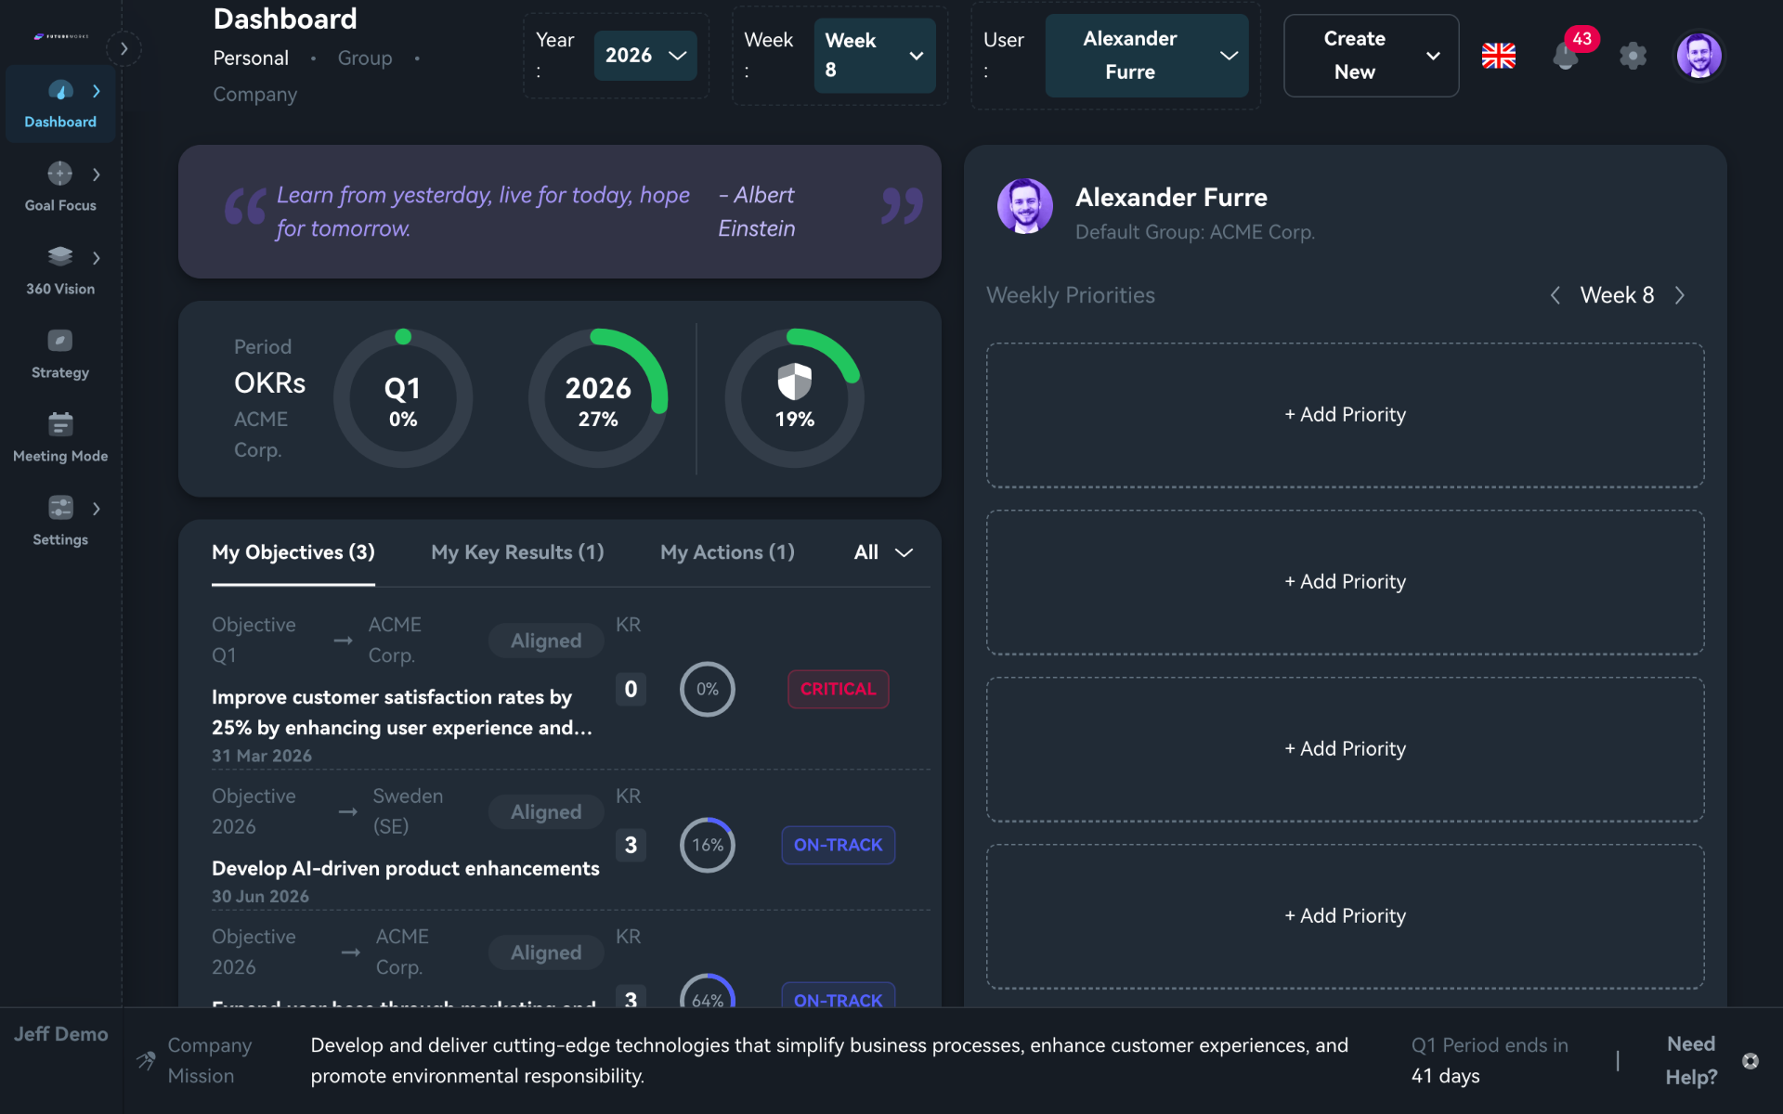The width and height of the screenshot is (1783, 1114).
Task: Click the settings gear icon in header
Action: [x=1633, y=56]
